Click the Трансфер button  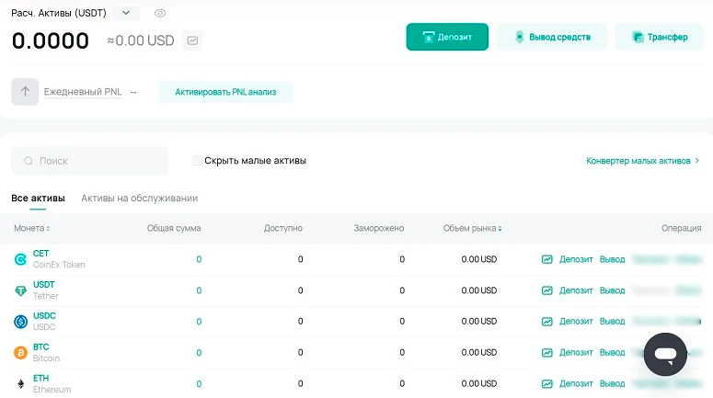click(x=659, y=37)
